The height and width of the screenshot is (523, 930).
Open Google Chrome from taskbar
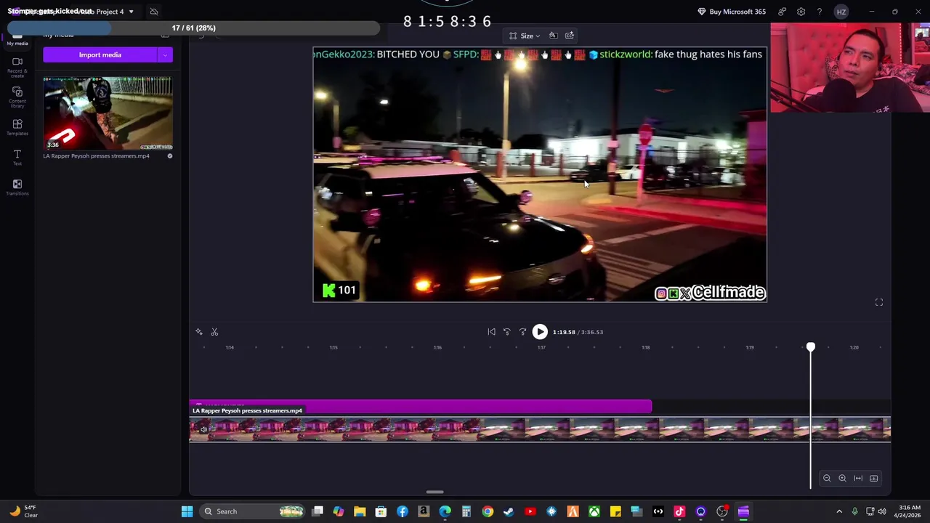[x=488, y=511]
